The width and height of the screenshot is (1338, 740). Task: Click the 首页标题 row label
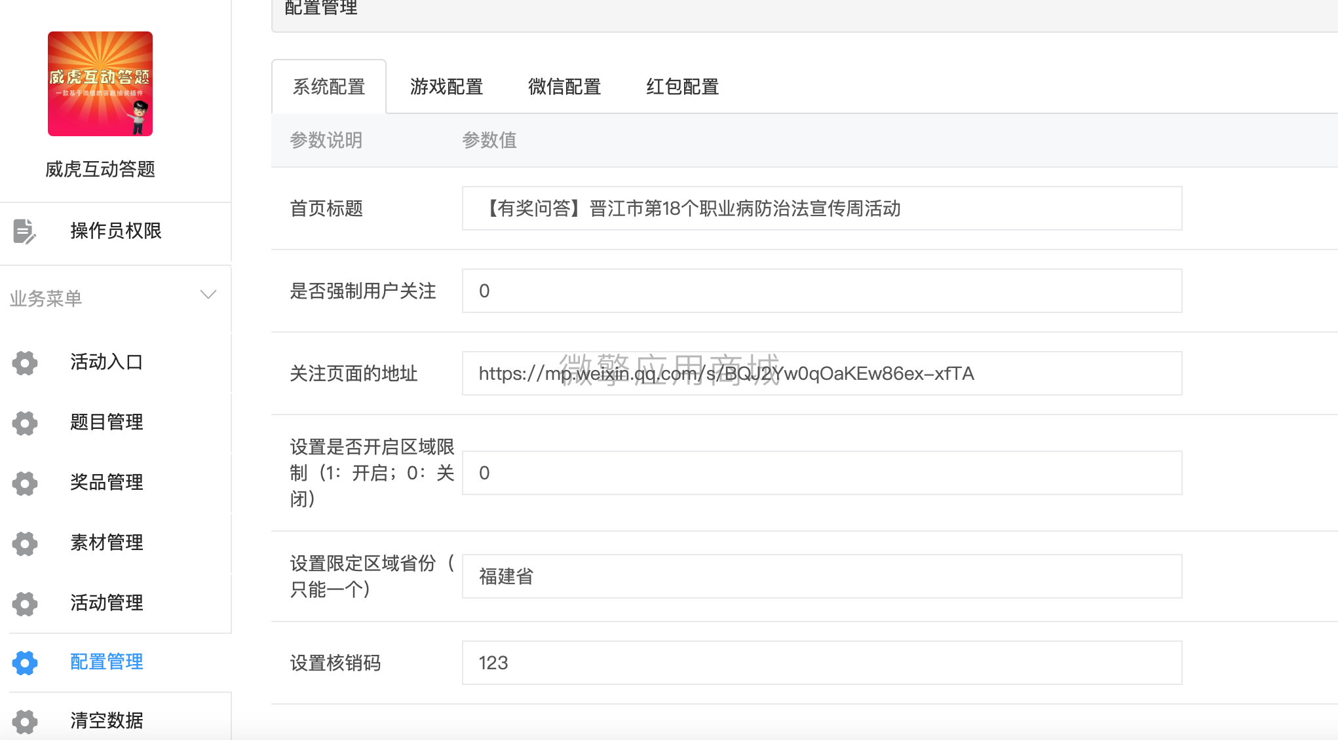click(x=326, y=209)
